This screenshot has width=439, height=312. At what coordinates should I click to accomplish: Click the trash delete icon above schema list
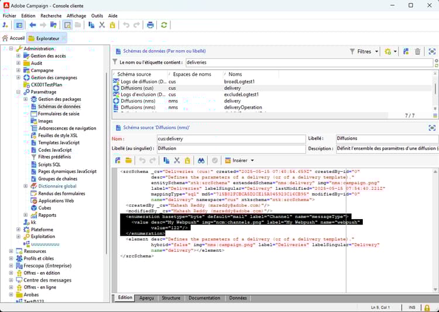(x=417, y=51)
